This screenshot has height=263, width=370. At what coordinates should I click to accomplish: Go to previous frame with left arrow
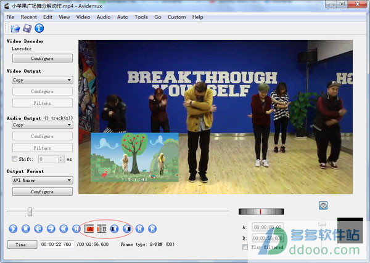(x=38, y=229)
